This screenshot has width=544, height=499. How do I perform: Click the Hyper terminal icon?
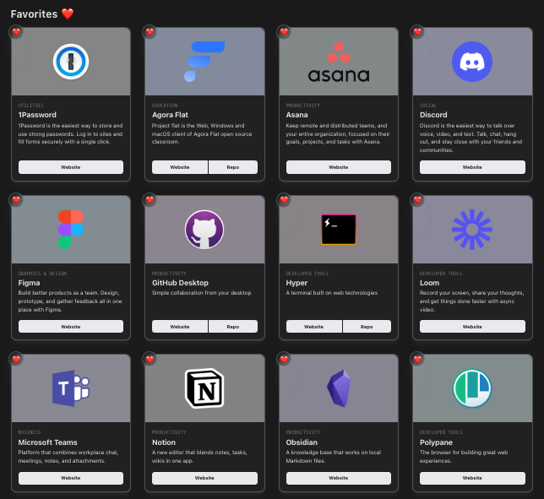pos(339,230)
